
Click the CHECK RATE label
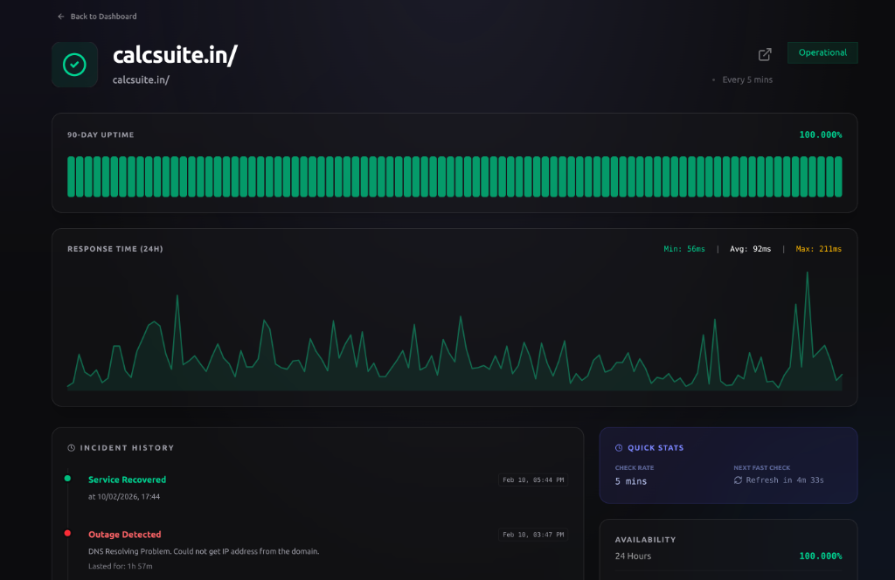click(635, 467)
